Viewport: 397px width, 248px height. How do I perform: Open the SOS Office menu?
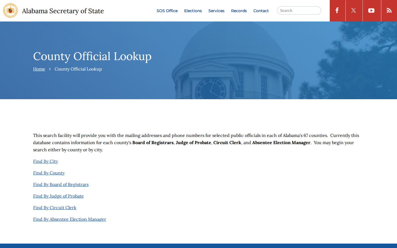(167, 11)
